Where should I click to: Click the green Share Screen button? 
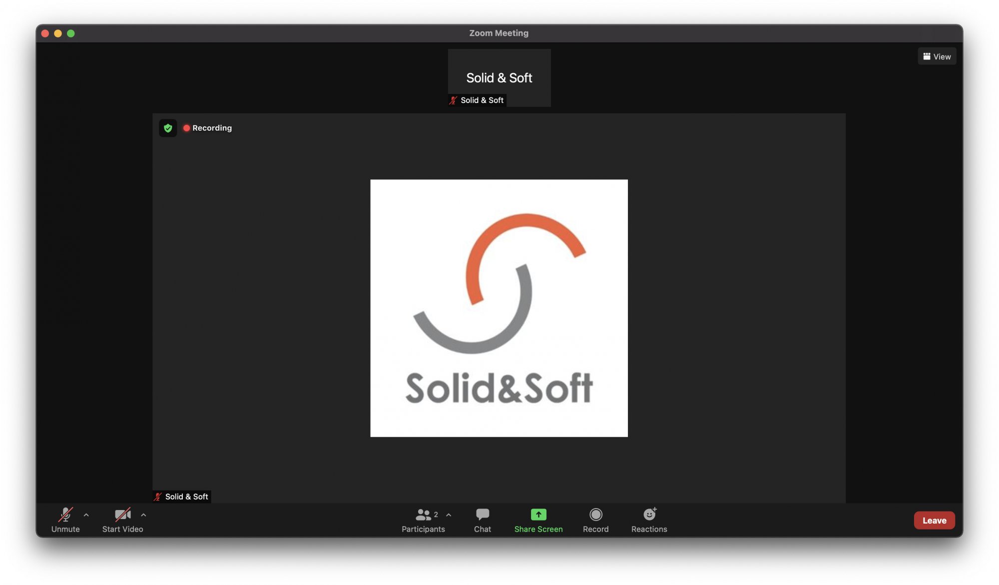coord(538,520)
